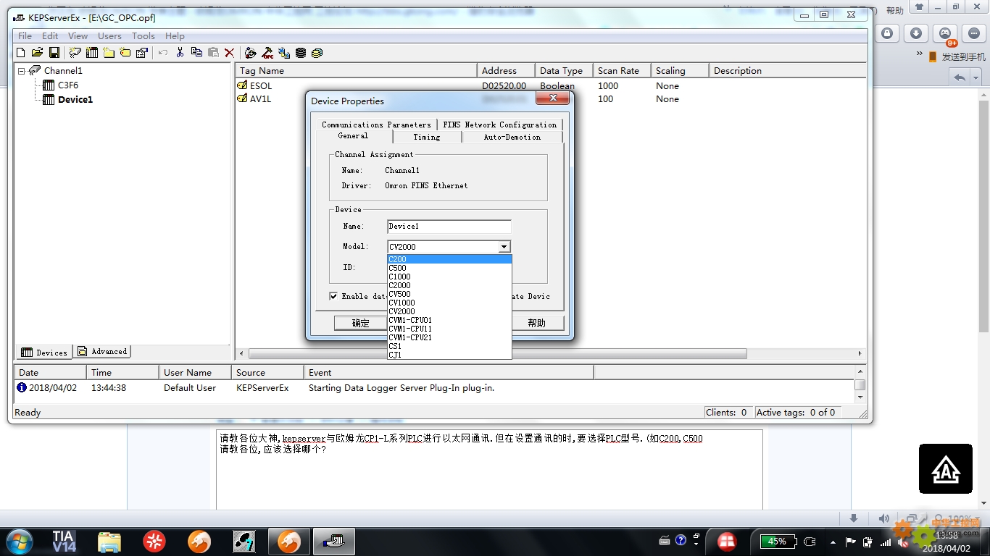Open the Help menu
The image size is (990, 556).
tap(175, 35)
